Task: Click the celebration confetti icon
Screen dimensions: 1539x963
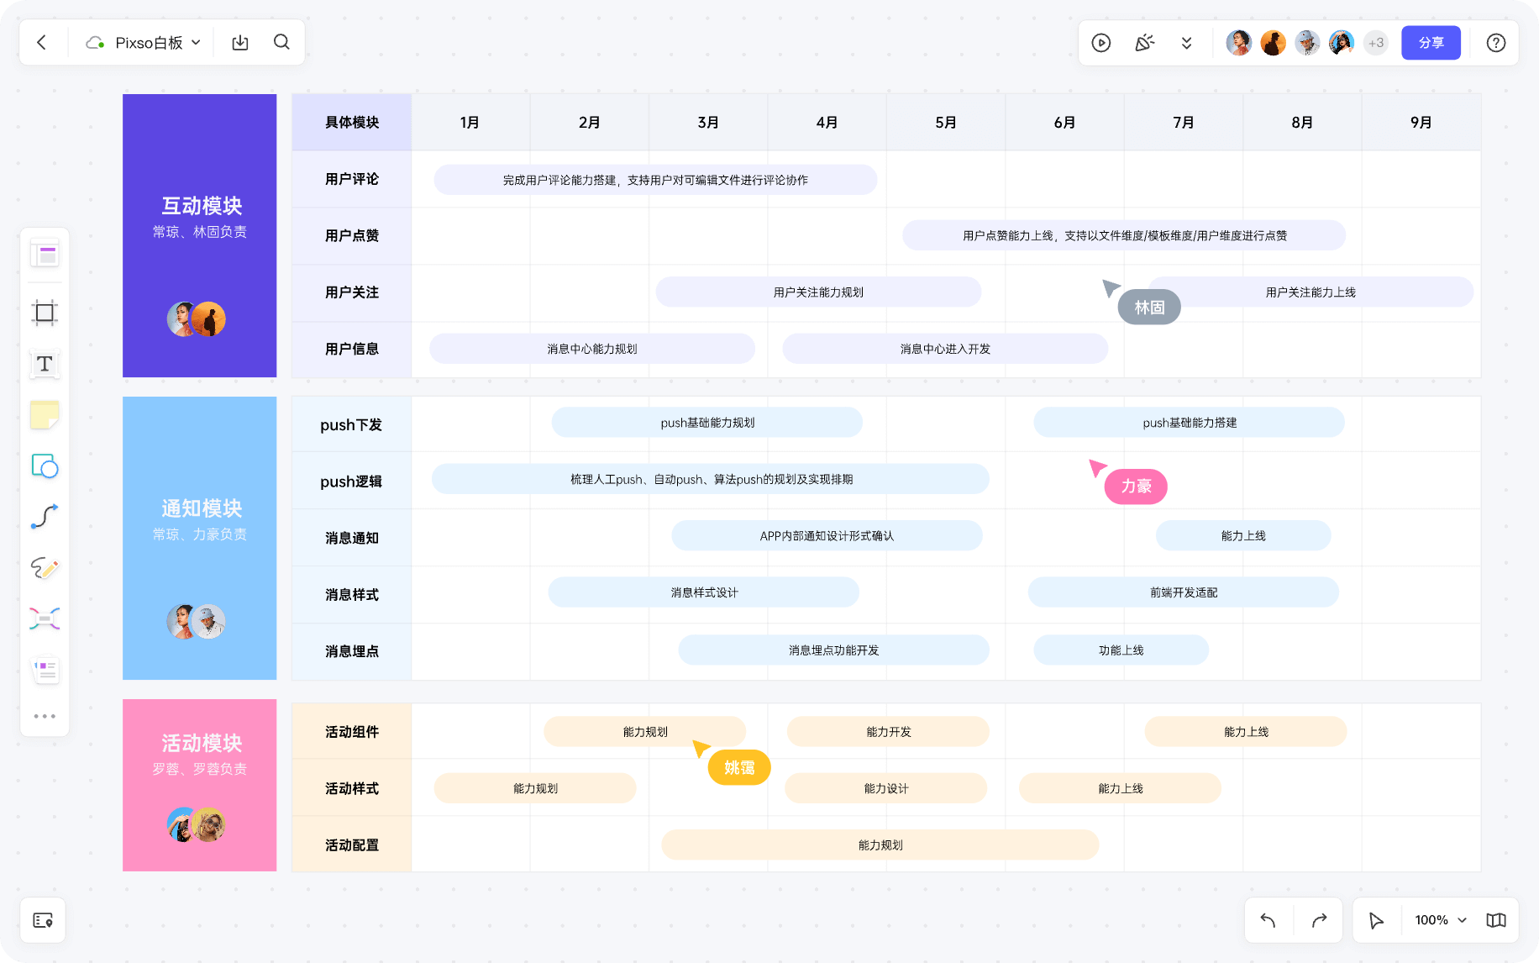Action: point(1144,42)
